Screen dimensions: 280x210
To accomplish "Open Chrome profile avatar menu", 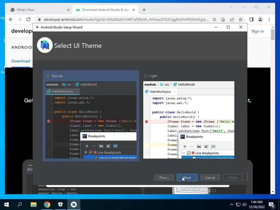I will point(260,19).
